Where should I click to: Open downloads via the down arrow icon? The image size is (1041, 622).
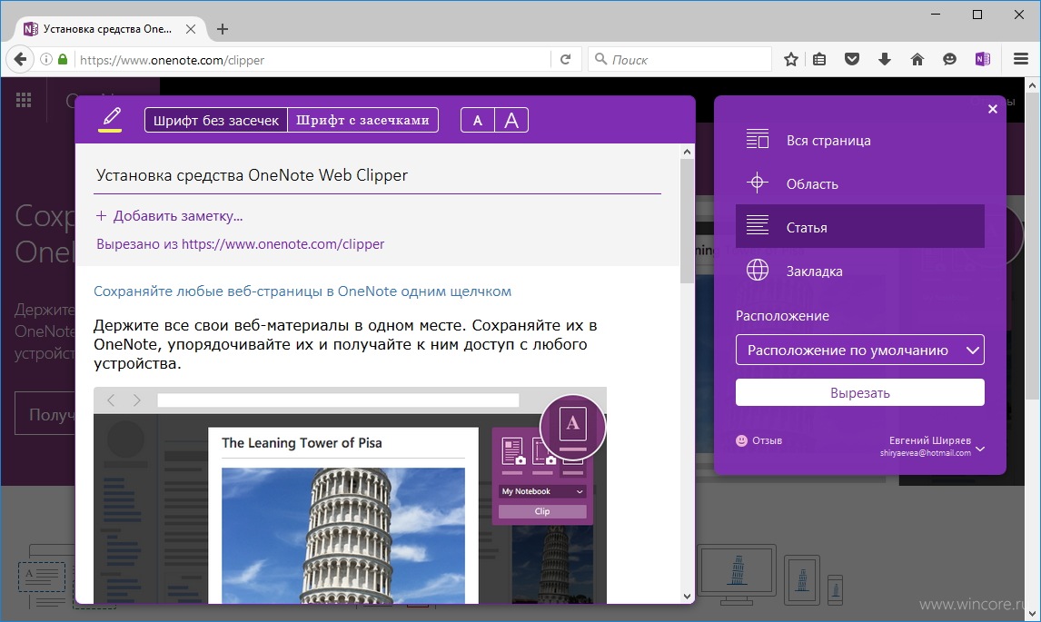click(885, 60)
